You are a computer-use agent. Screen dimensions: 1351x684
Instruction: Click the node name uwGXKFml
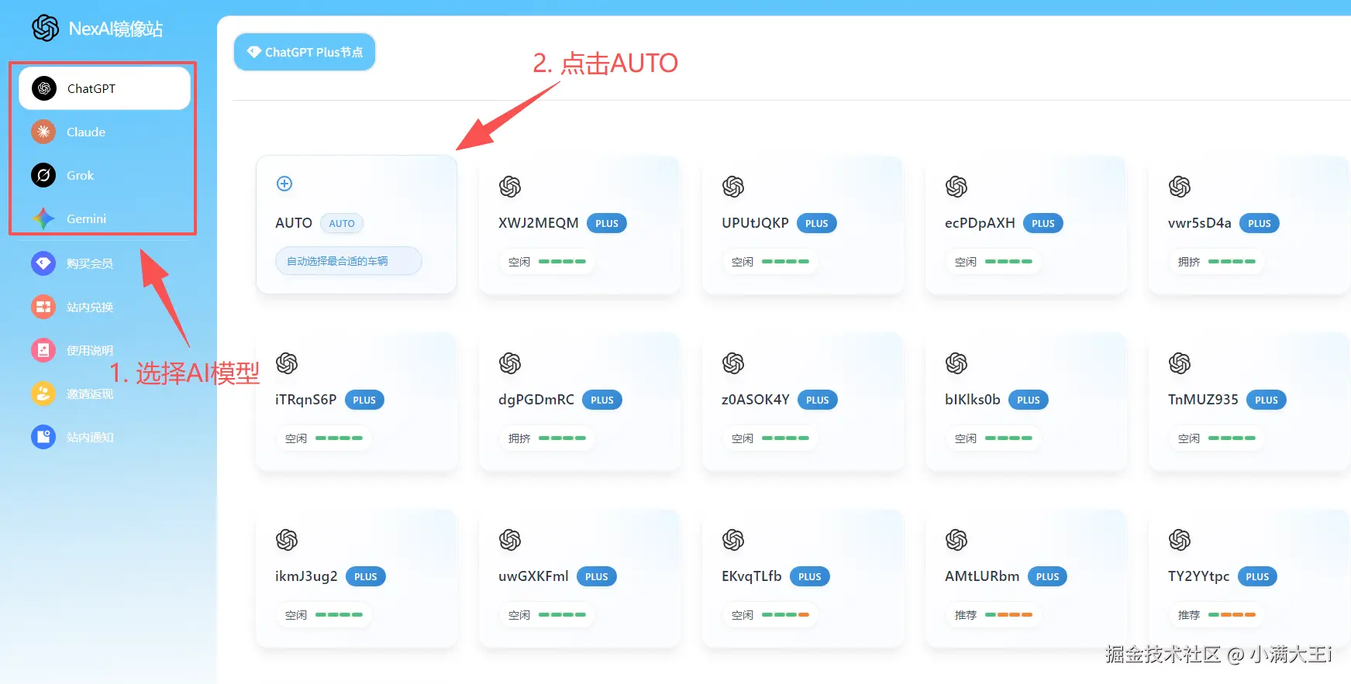point(533,576)
